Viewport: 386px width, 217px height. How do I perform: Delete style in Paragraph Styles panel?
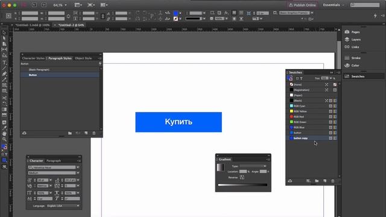pyautogui.click(x=94, y=133)
